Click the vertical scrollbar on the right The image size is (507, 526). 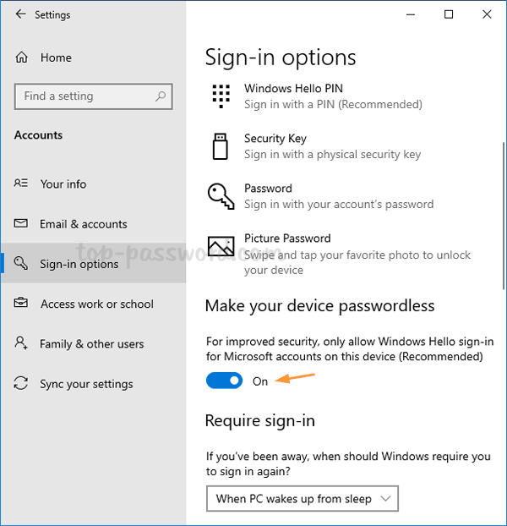[x=504, y=216]
